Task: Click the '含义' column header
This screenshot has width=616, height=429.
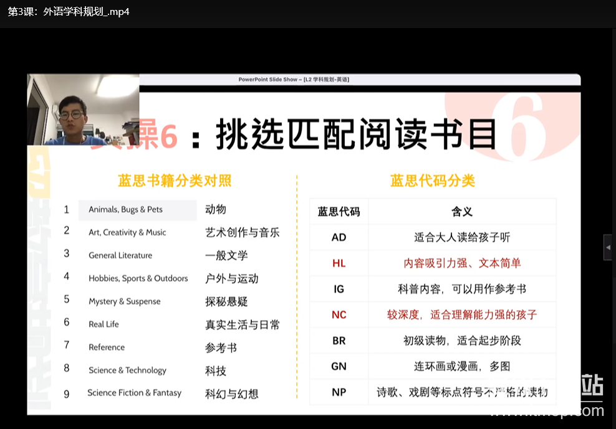Action: (x=461, y=212)
